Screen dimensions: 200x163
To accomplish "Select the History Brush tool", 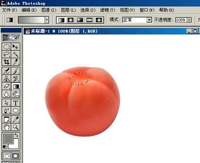I will tap(16, 78).
